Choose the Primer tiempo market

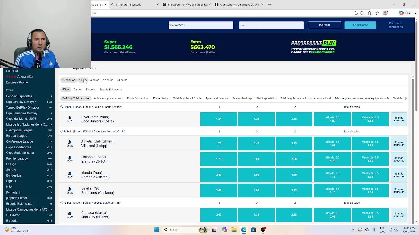point(161,98)
